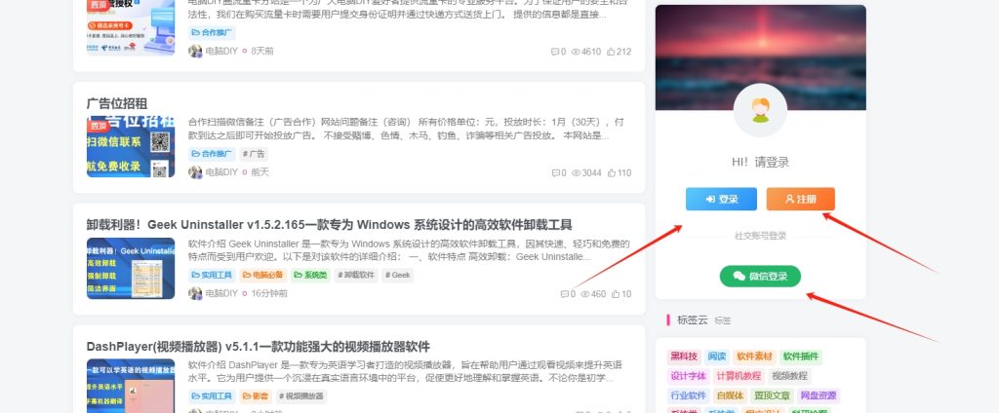Click 电脑DIY author name beside 8天前
This screenshot has width=999, height=413.
click(x=221, y=51)
